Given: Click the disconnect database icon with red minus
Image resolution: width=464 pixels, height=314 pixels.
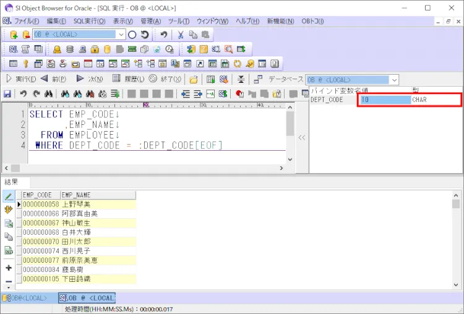Looking at the screenshot, I should (26, 35).
